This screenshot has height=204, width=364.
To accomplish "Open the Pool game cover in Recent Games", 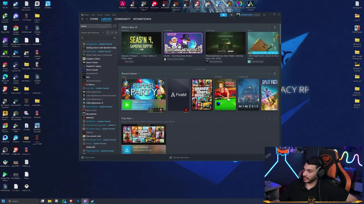I will coord(225,95).
